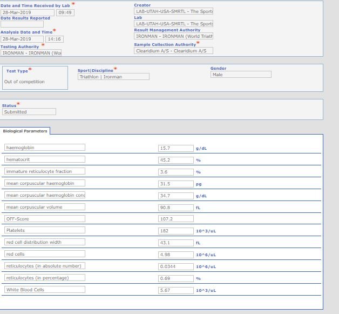Click the haemoglobin value 15.7
This screenshot has width=339, height=314.
(x=176, y=148)
